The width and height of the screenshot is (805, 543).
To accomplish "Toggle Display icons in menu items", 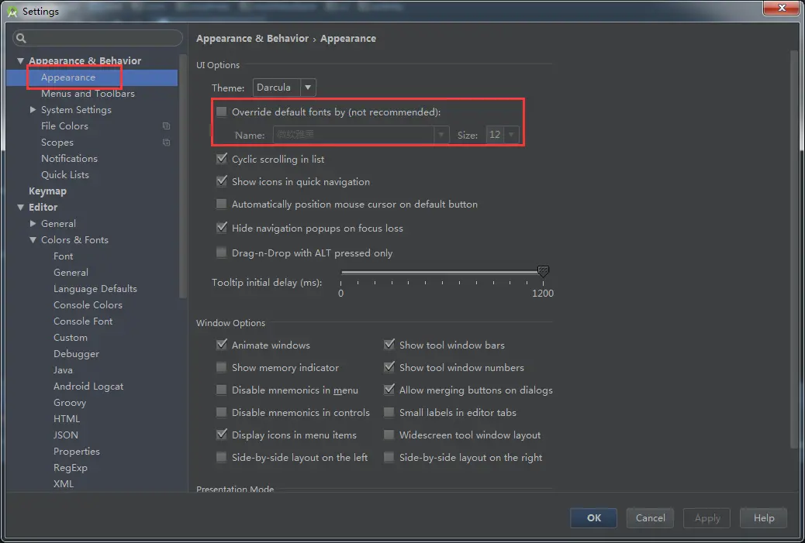I will point(221,435).
